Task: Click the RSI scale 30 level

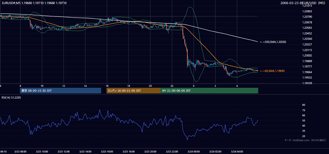Action: click(x=304, y=131)
